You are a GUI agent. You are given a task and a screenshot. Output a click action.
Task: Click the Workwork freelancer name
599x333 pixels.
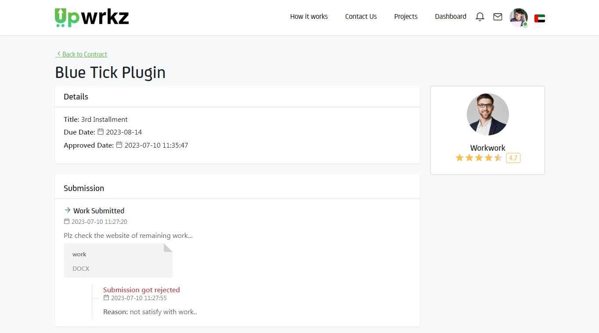pyautogui.click(x=487, y=148)
